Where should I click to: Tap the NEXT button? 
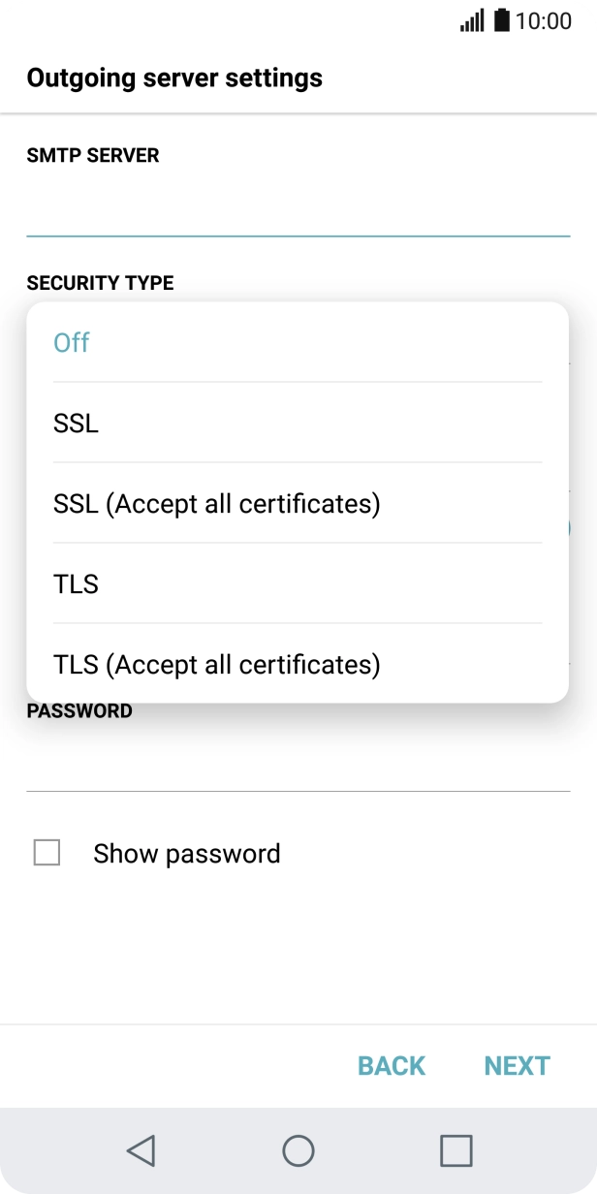(517, 1065)
